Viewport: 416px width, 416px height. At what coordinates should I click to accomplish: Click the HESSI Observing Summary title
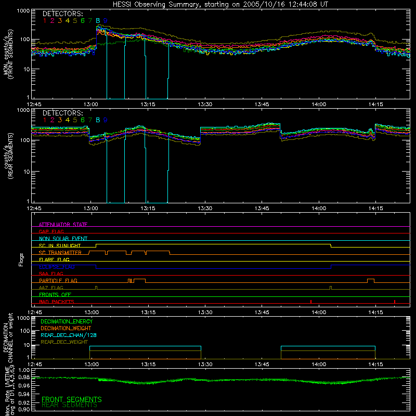coord(220,4)
